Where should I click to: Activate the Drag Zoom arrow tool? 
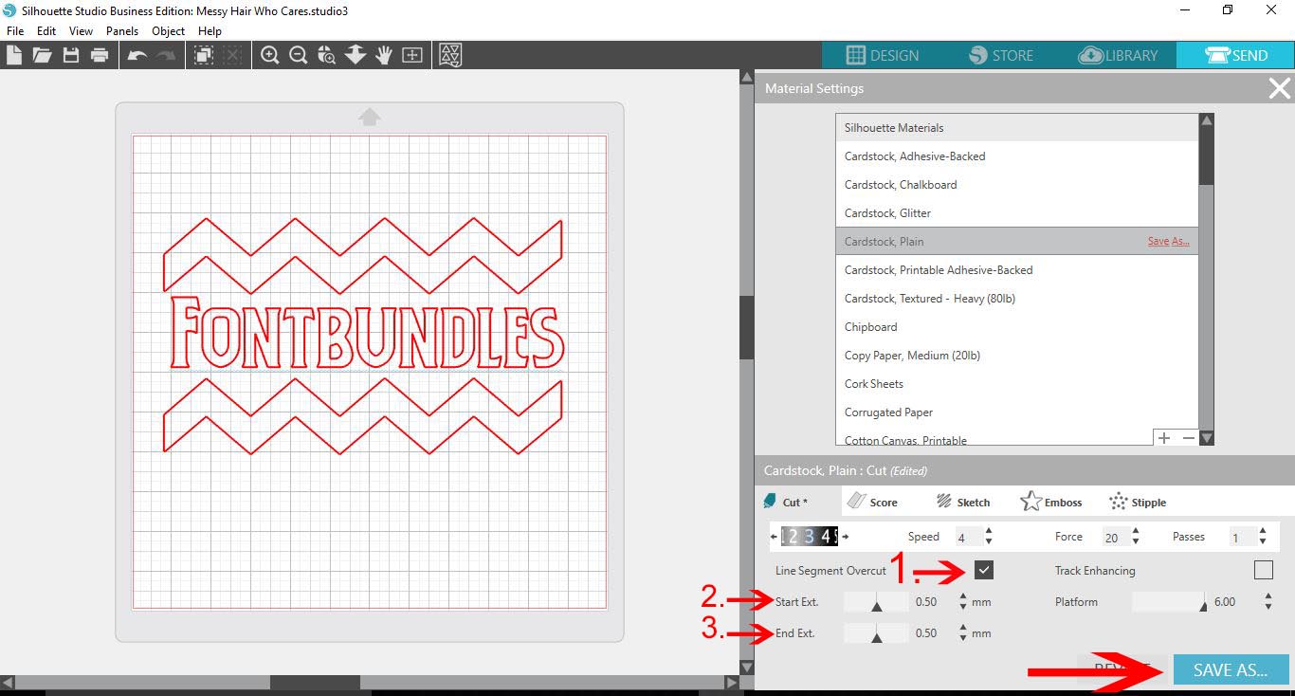[x=356, y=55]
